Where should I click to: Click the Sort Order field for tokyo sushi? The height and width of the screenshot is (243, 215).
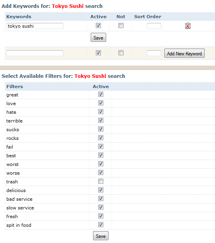click(154, 26)
